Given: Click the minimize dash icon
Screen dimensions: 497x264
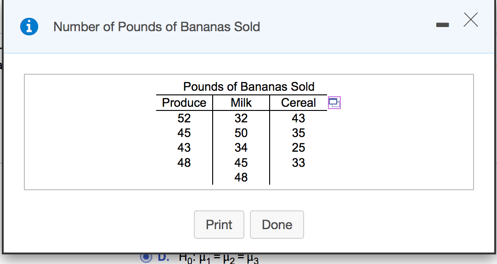Looking at the screenshot, I should point(442,25).
